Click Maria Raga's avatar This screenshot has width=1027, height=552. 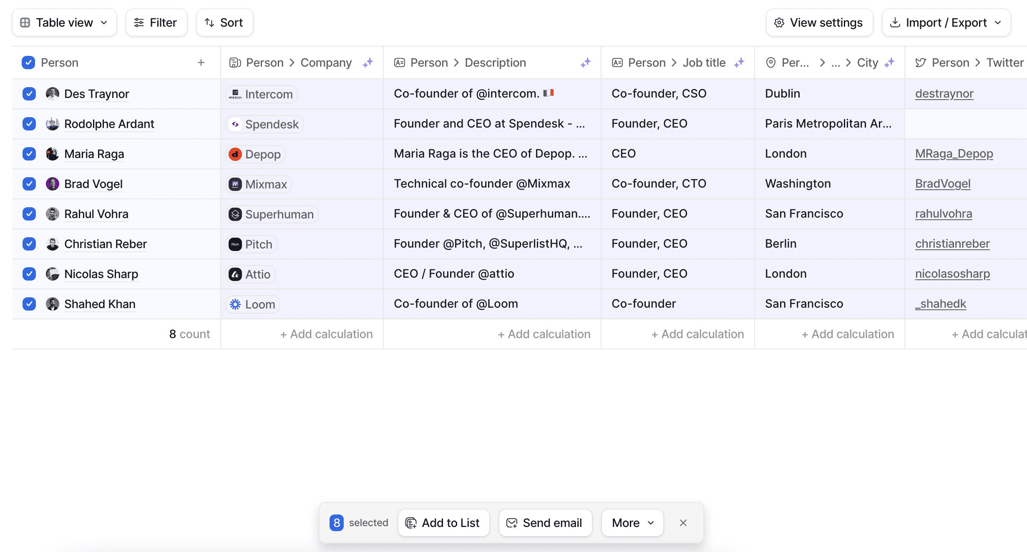[53, 154]
